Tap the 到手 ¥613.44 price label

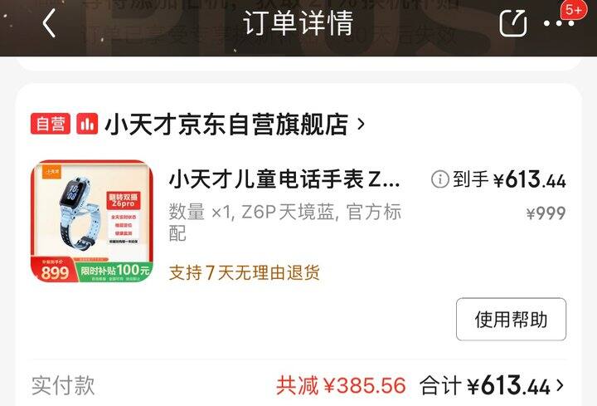pos(509,179)
